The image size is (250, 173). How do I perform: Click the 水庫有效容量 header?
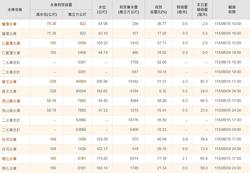click(x=61, y=5)
